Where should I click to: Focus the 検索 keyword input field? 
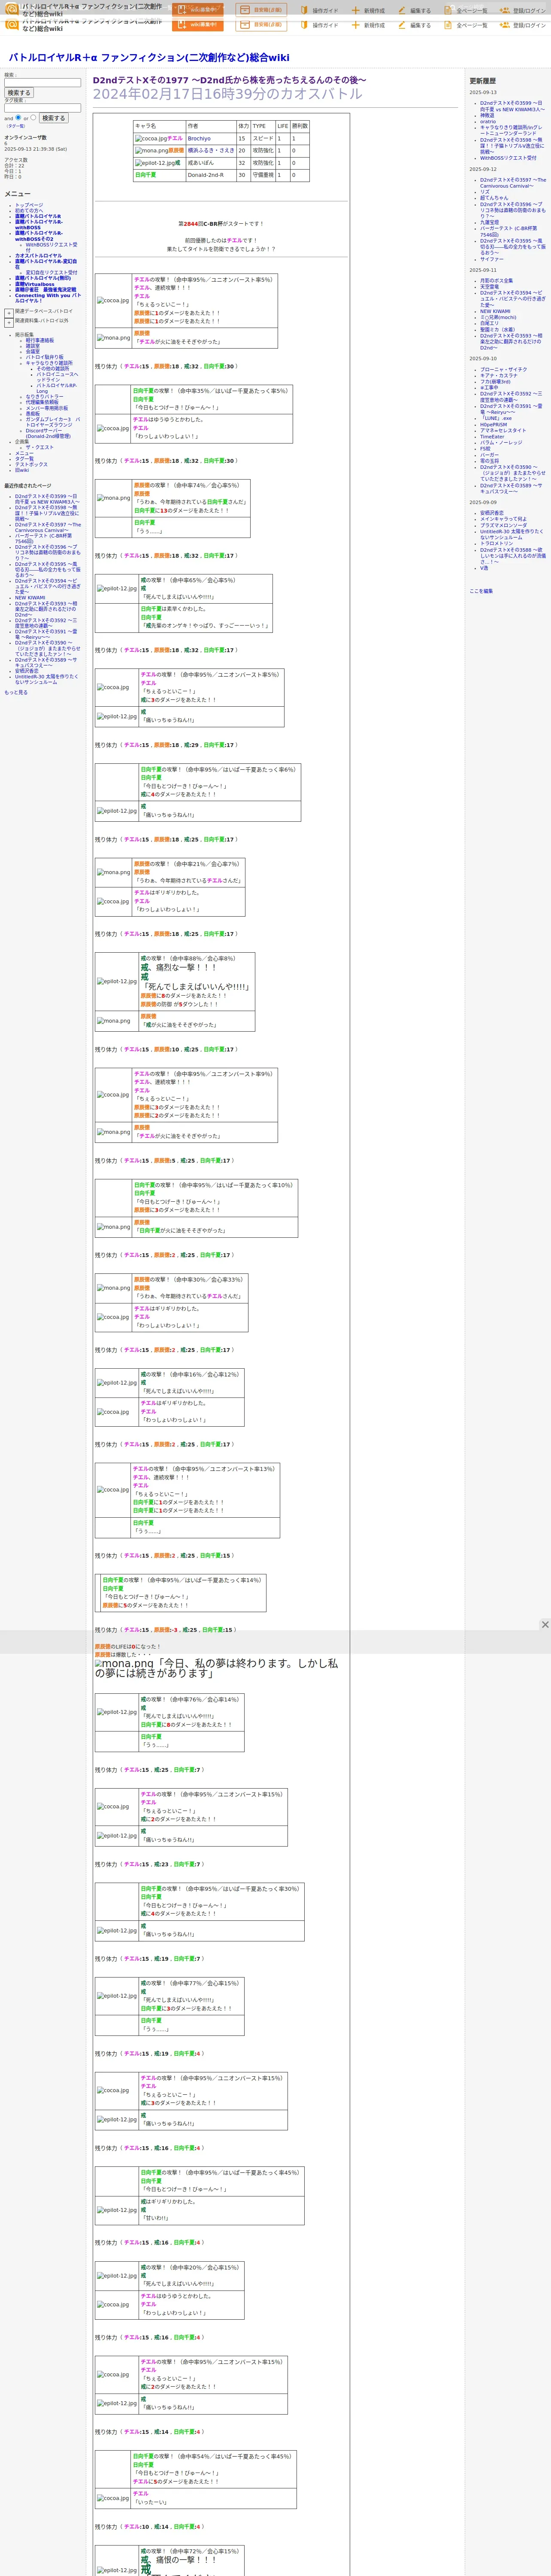click(42, 83)
